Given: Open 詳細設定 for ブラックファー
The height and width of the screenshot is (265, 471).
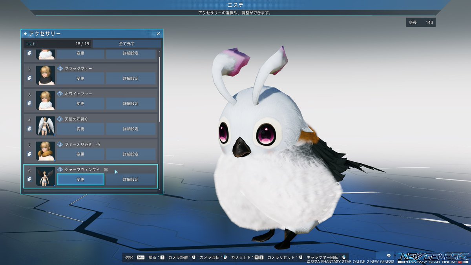Looking at the screenshot, I should [131, 78].
